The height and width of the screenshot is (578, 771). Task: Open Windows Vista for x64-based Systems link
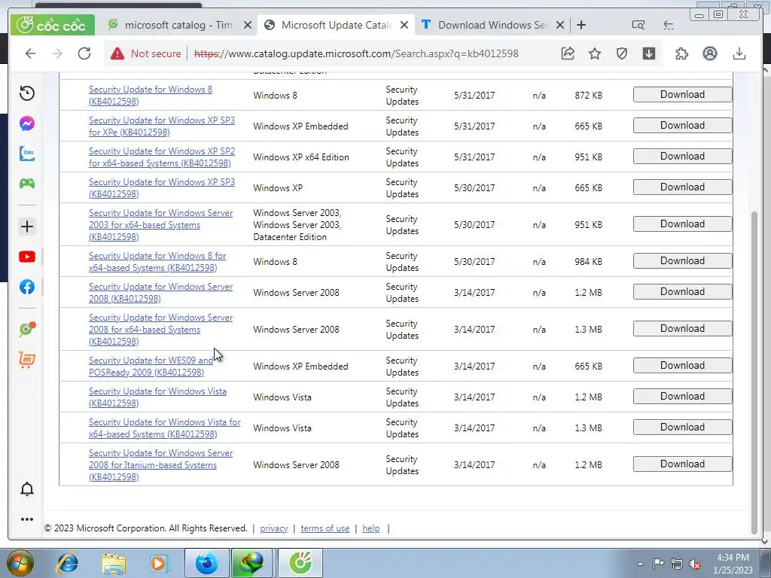pos(165,428)
